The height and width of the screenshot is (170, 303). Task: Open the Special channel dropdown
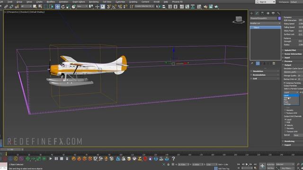click(x=298, y=136)
